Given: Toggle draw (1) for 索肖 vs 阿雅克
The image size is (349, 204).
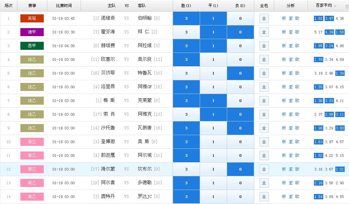Looking at the screenshot, I should coord(213,114).
